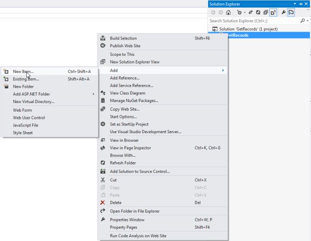Image resolution: width=311 pixels, height=241 pixels.
Task: Open Solution Explorer window position dropdown
Action: (295, 4)
